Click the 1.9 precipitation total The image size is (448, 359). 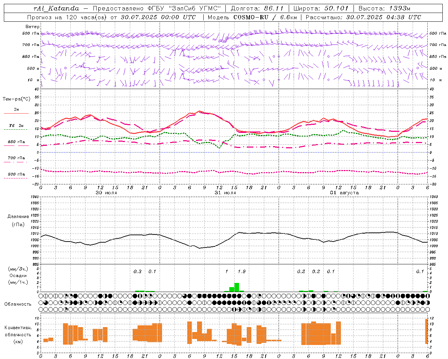pyautogui.click(x=241, y=271)
